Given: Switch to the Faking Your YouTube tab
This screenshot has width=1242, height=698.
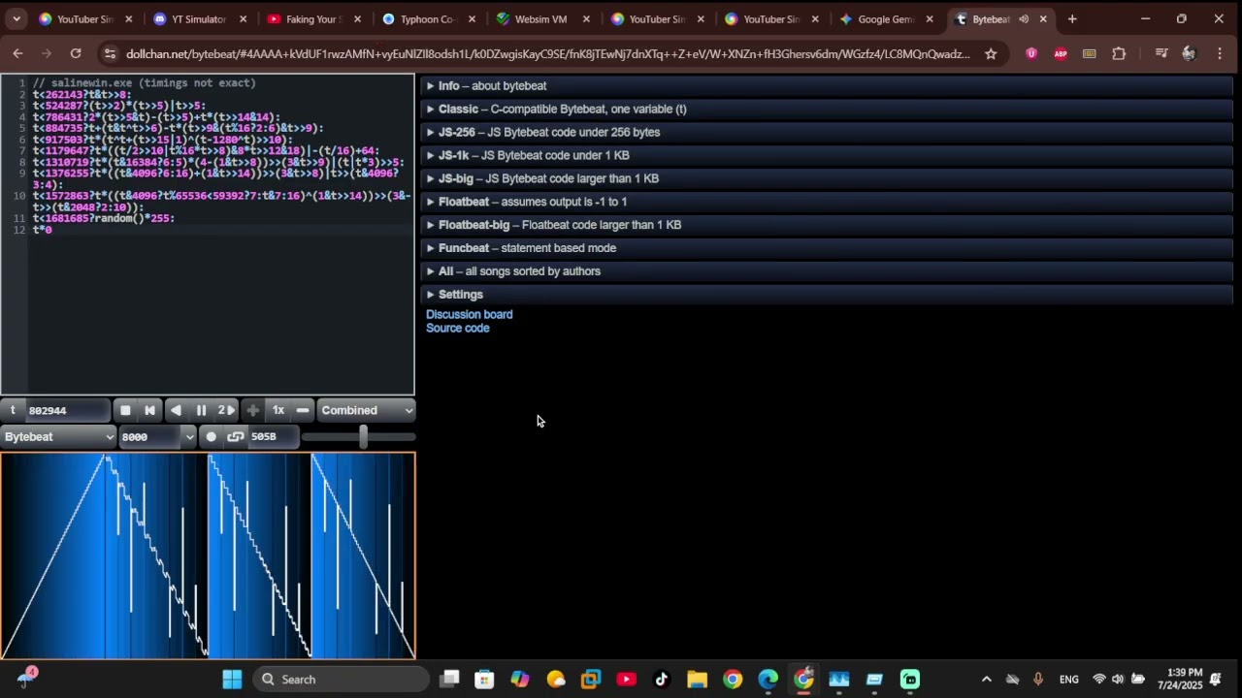Looking at the screenshot, I should 315,19.
